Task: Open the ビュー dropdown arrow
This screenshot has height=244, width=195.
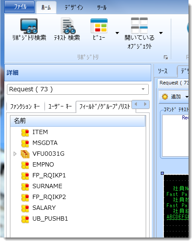Action: coord(117,33)
